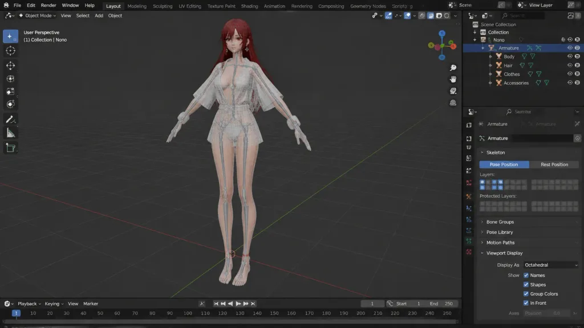Open the File menu
Screen dimensions: 584x328
coord(17,6)
